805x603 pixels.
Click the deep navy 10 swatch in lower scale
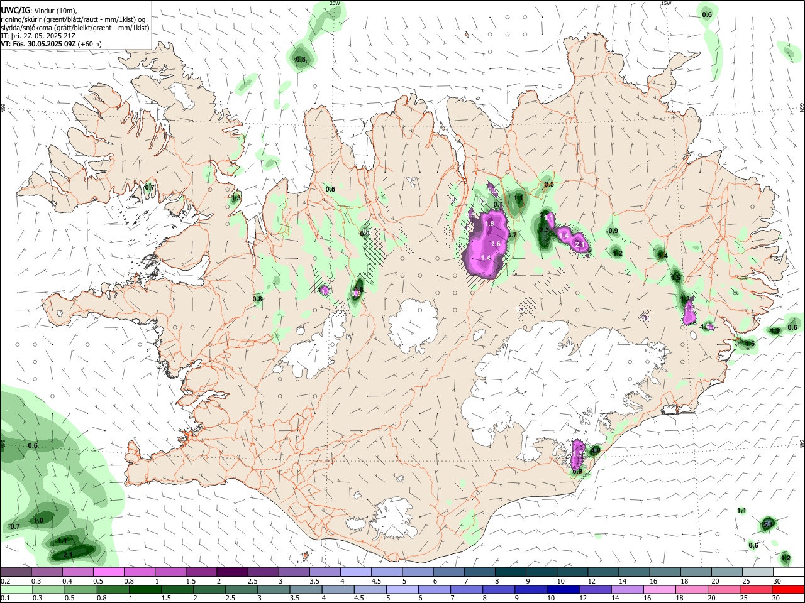pyautogui.click(x=563, y=589)
